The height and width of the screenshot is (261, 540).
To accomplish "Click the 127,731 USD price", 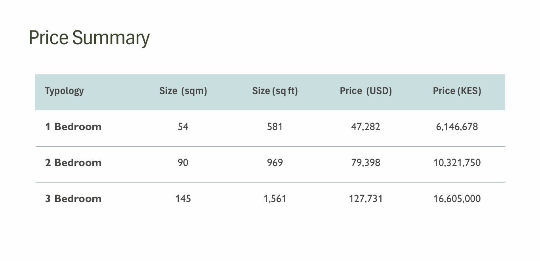I will pyautogui.click(x=366, y=199).
